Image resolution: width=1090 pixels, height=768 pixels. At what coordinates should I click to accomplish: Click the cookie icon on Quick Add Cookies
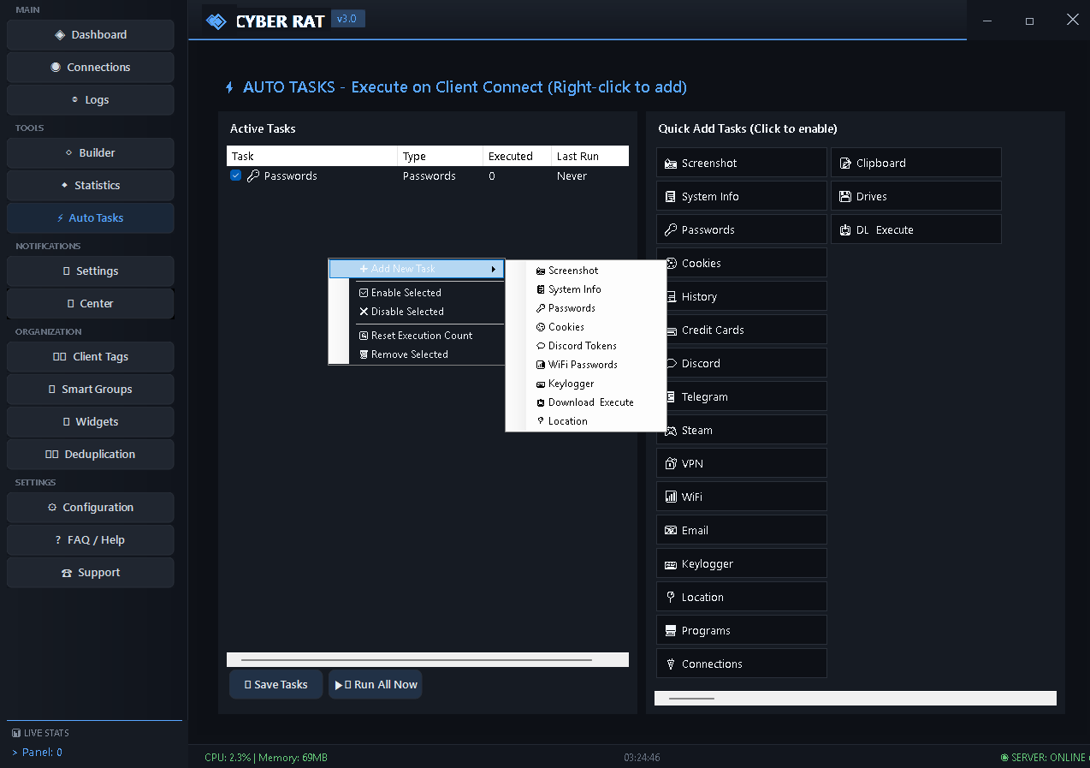[x=671, y=264]
